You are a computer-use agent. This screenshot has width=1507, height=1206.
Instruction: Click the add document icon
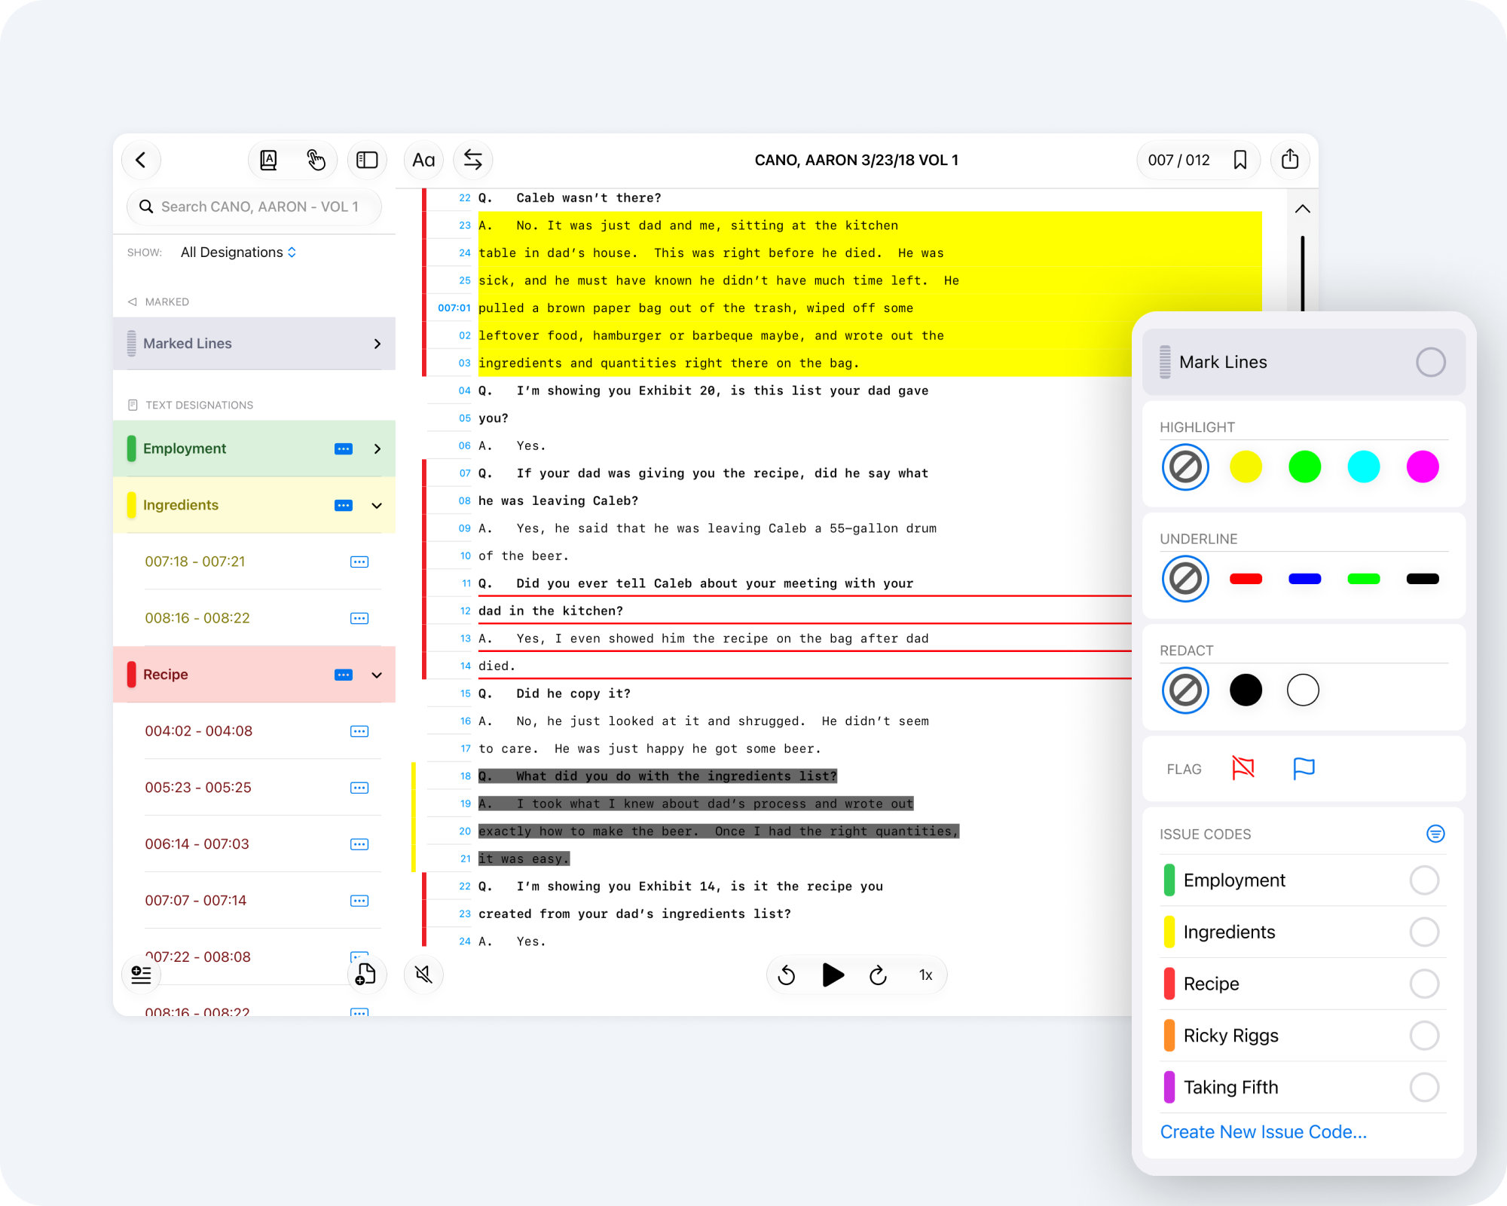[x=366, y=975]
